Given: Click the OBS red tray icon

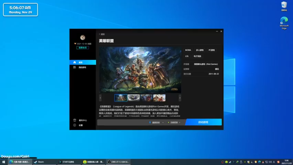Looking at the screenshot, I should click(223, 162).
